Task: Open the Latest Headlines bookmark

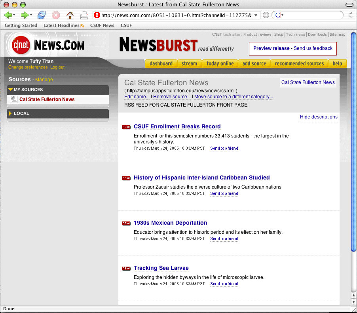Action: point(61,25)
